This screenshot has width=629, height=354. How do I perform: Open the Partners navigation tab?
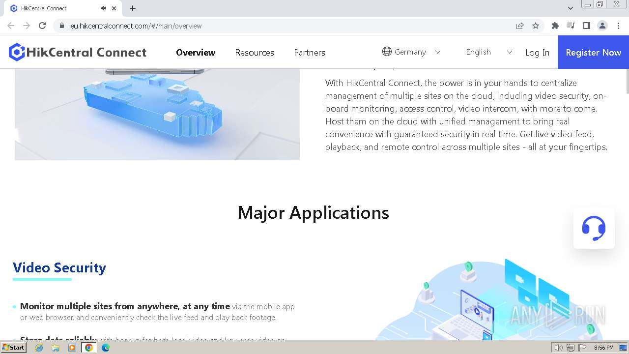point(310,53)
